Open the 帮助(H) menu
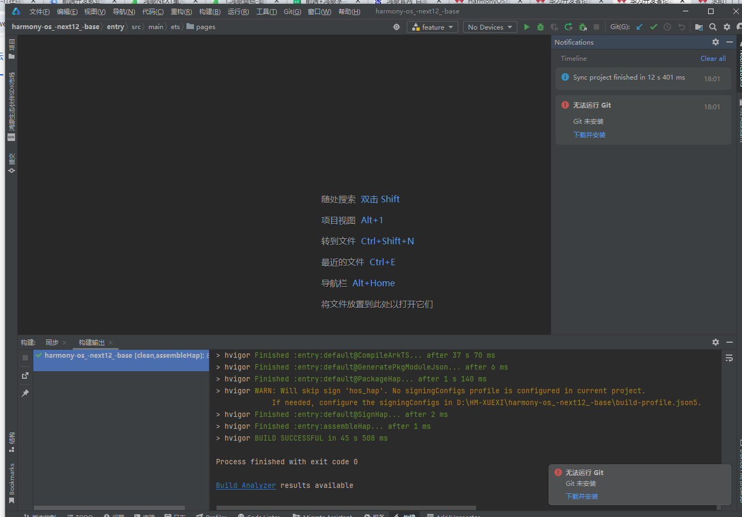 click(x=349, y=12)
